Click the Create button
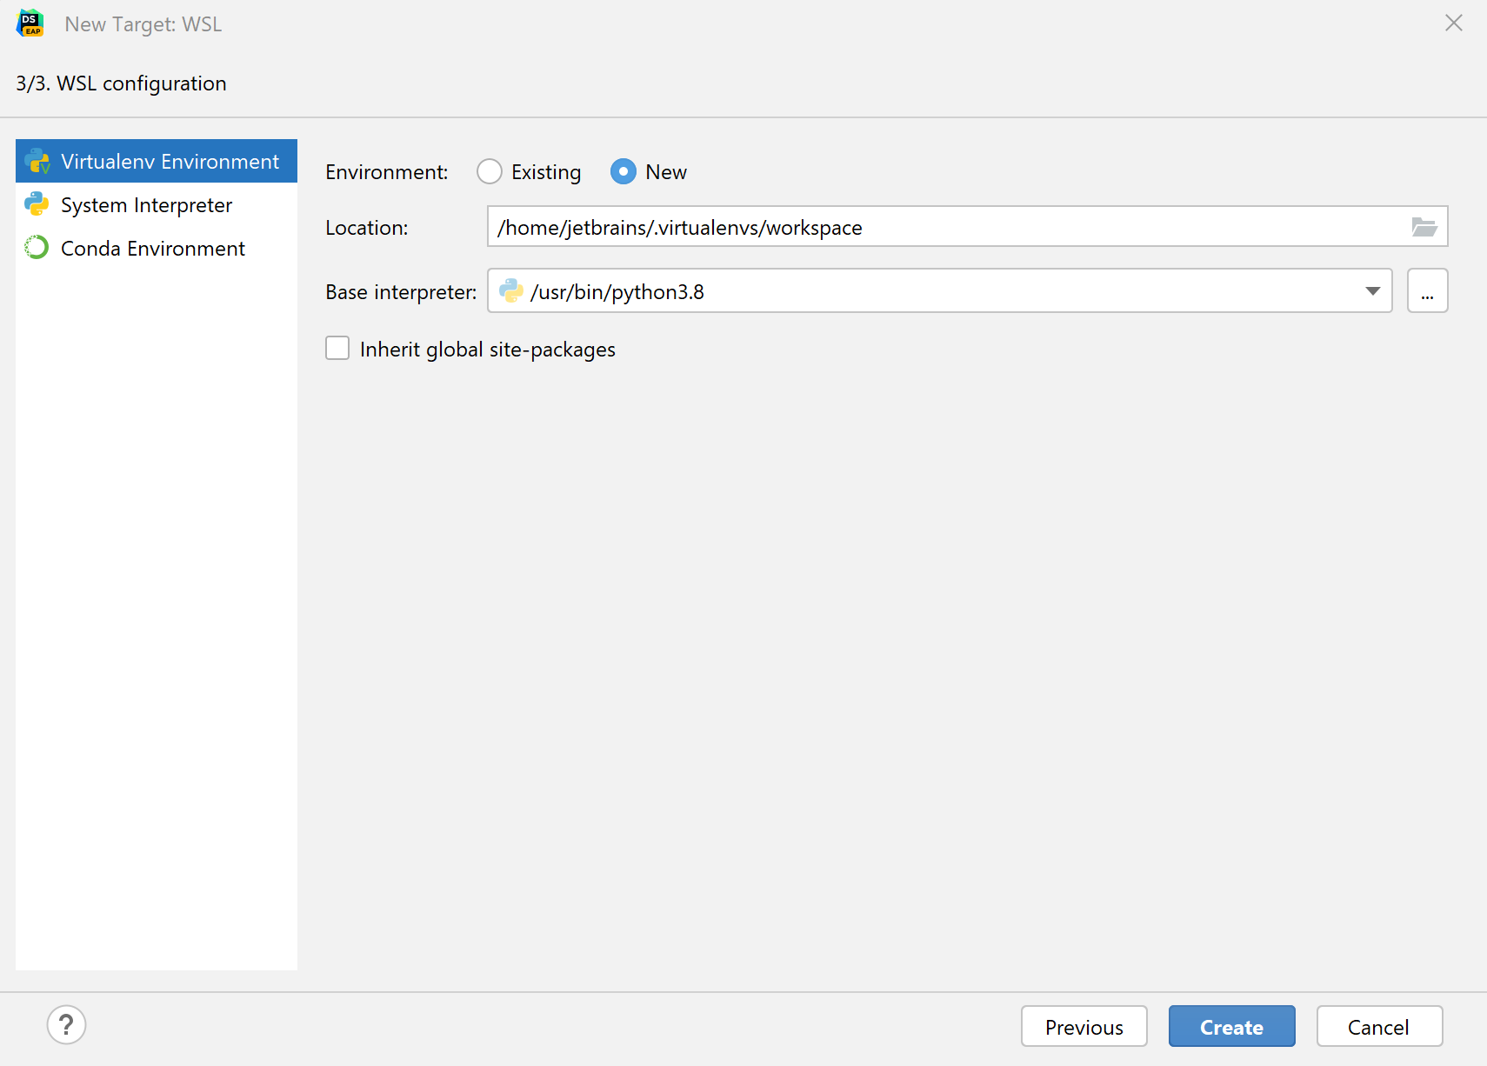The width and height of the screenshot is (1487, 1066). click(x=1231, y=1026)
